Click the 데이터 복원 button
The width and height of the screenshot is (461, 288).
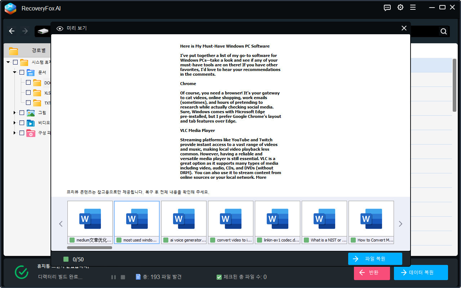point(421,273)
